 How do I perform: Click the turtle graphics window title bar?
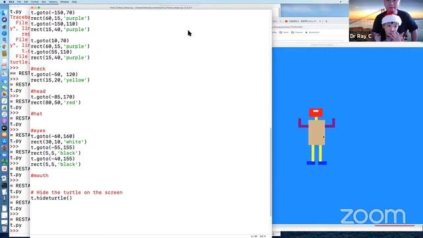(348, 45)
